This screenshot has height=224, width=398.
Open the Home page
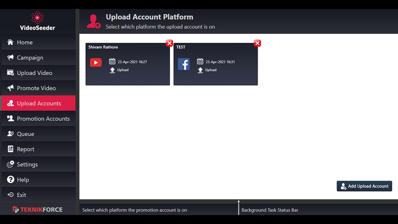[x=25, y=42]
